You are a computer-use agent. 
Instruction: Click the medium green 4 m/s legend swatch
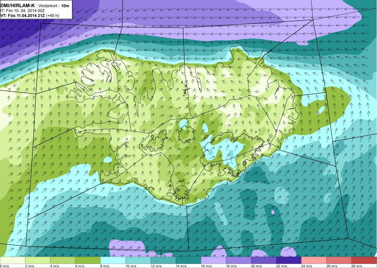63,260
